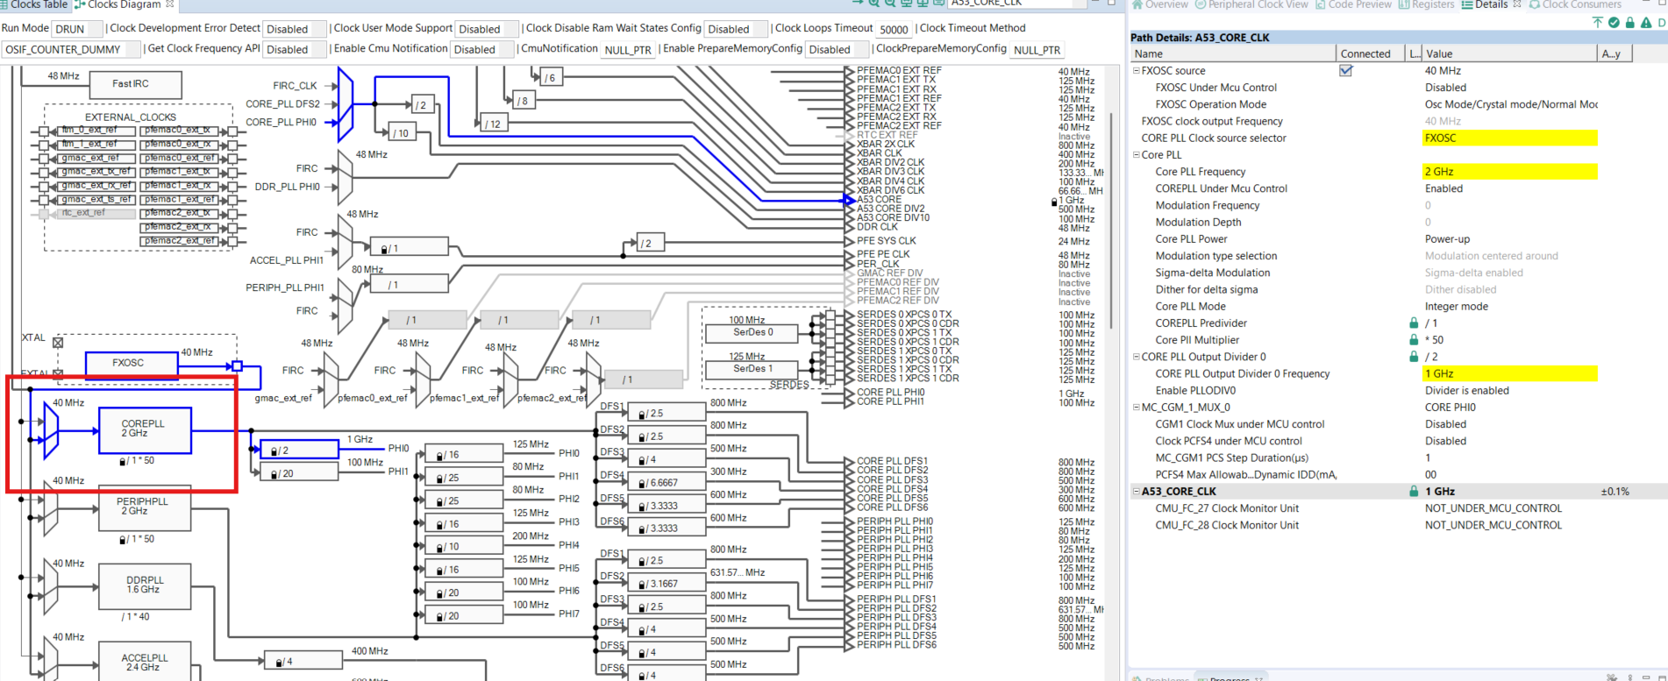Collapse CORE PLL Output Divider 0 node
Viewport: 1668px width, 681px height.
pos(1137,357)
